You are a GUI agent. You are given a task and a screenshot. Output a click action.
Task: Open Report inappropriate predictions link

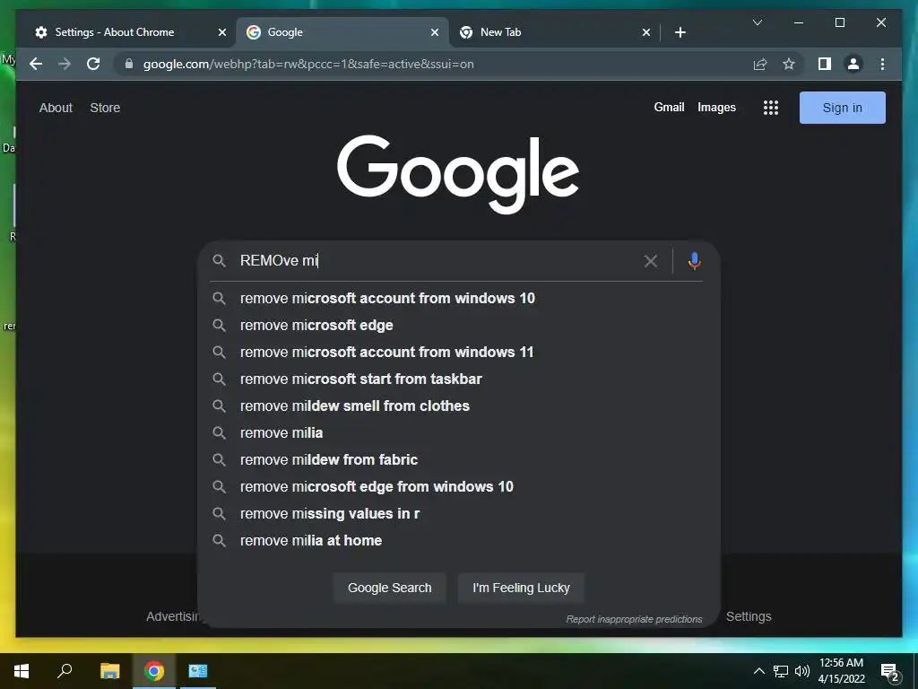tap(634, 619)
